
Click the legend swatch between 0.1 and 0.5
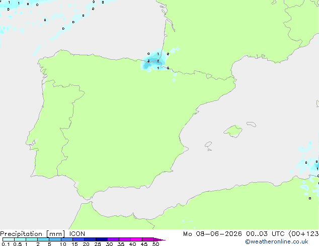9,239
